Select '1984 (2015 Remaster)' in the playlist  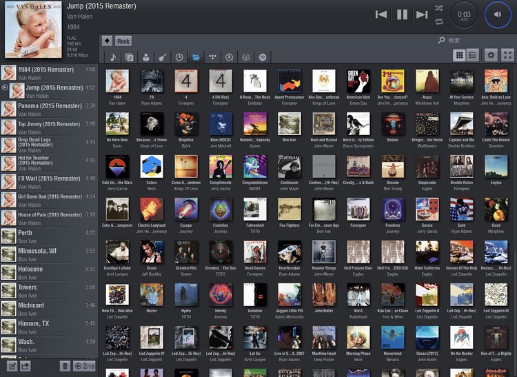[50, 73]
